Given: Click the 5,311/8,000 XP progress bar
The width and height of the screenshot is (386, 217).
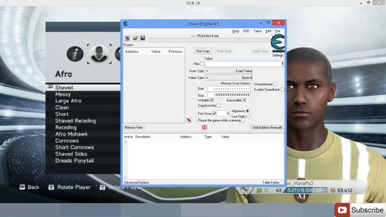Looking at the screenshot, I should (305, 190).
